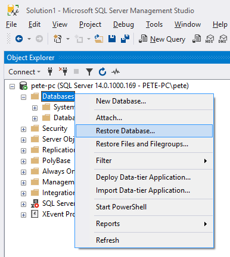Open the Add New Item dropdown arrow
Viewport: 230px width, 257px height.
[x=89, y=39]
